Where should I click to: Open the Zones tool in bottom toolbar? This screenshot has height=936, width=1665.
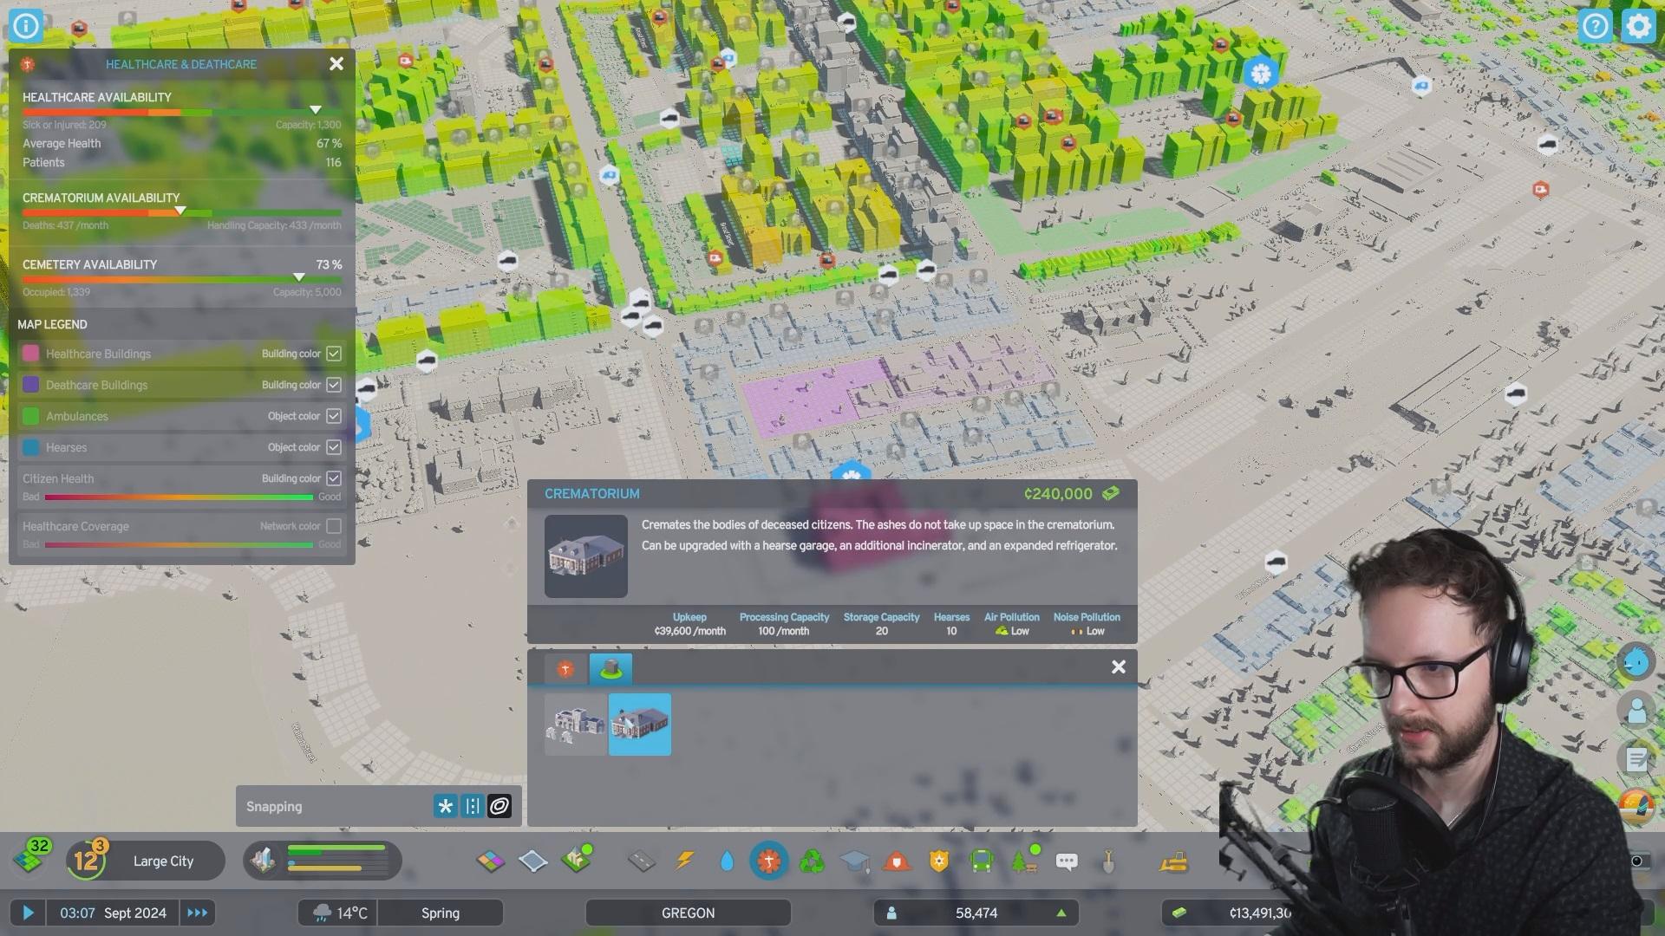(x=491, y=861)
